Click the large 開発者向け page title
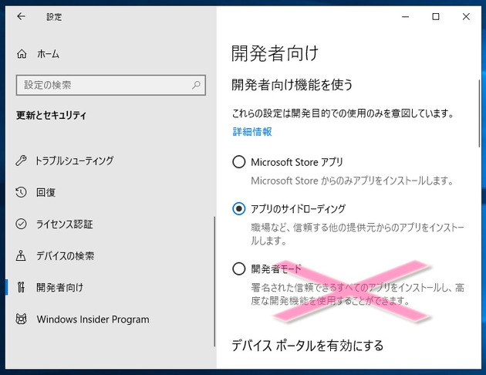486x375 pixels. 275,53
